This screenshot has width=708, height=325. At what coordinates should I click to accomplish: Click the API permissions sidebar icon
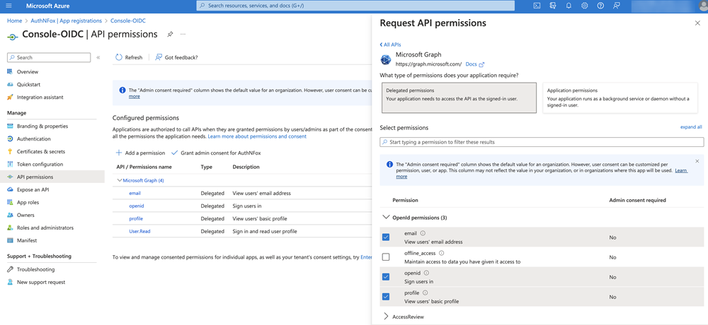[x=10, y=177]
